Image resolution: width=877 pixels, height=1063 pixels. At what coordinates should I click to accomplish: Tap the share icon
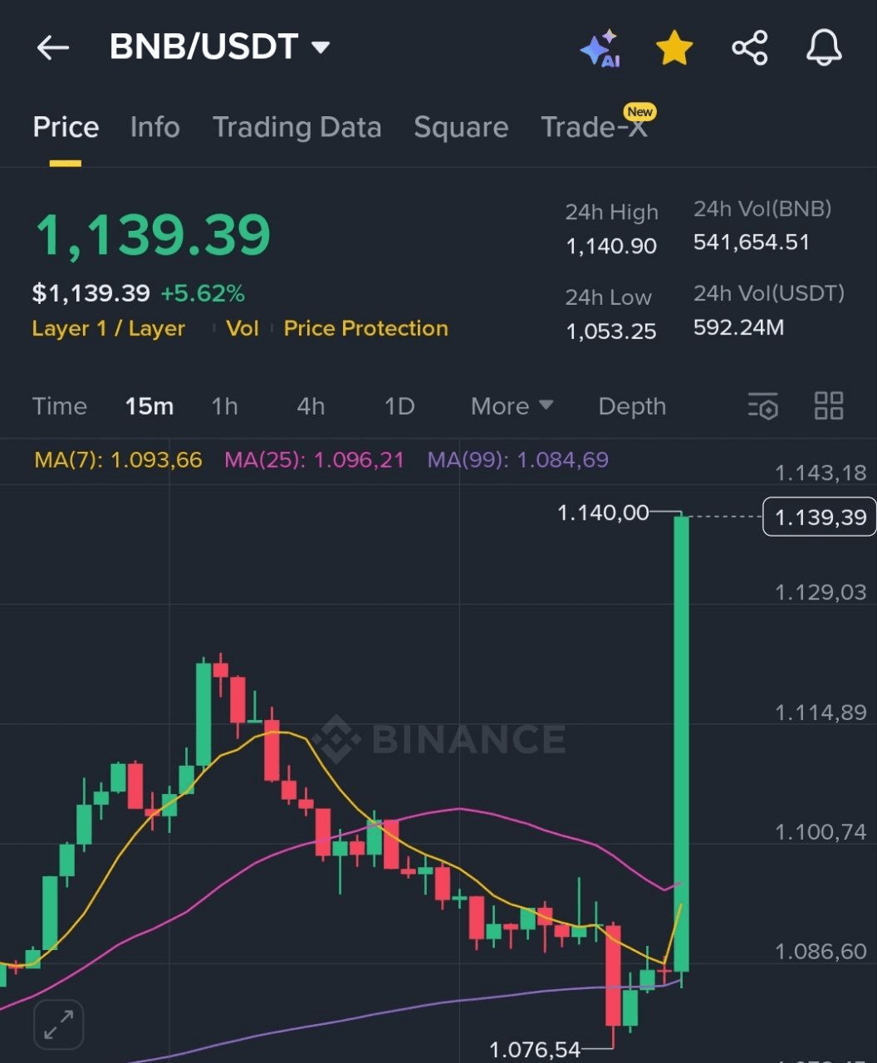[749, 48]
